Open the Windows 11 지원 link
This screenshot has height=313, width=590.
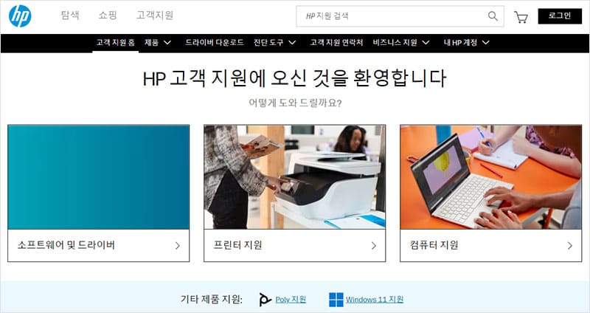pyautogui.click(x=375, y=300)
